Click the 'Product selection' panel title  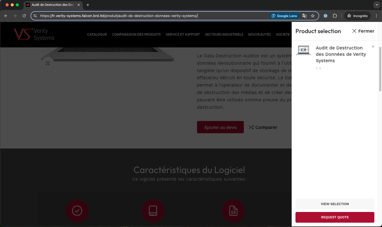(318, 31)
